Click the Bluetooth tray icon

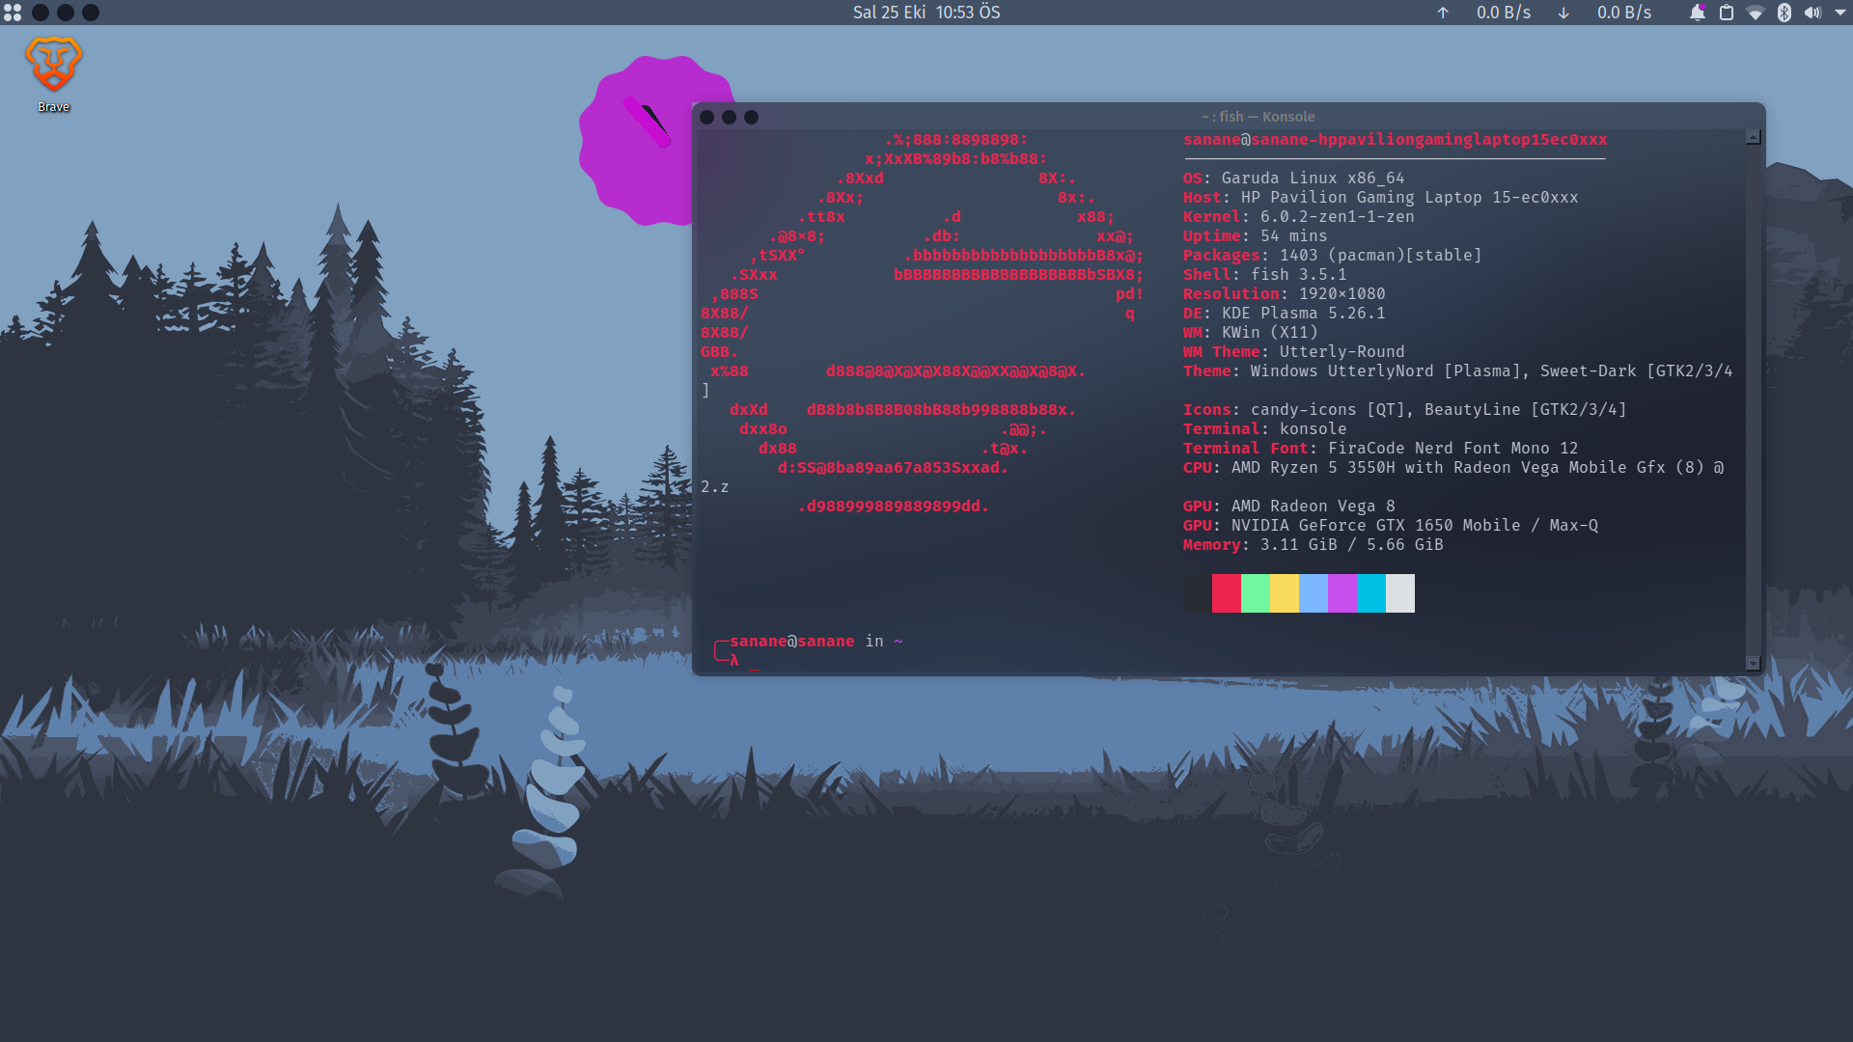1784,13
